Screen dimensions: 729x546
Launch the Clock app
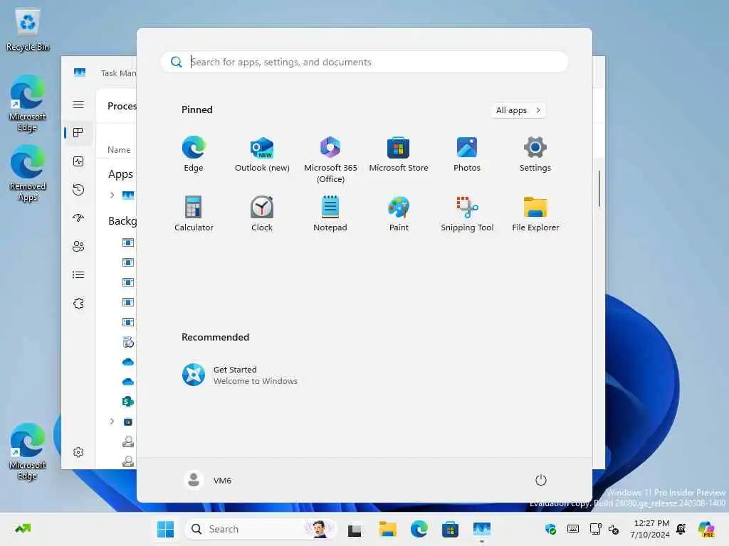[x=262, y=213]
